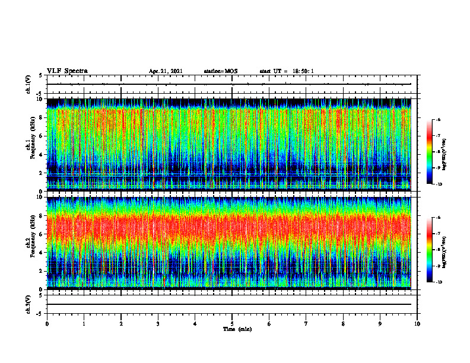Click the "4" kHz tick on ch.2 frequency axis
This screenshot has width=470, height=363.
[42, 253]
